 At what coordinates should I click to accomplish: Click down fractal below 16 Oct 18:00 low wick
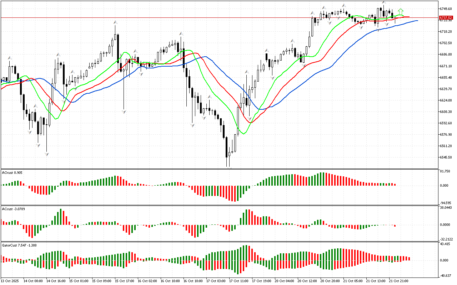[193, 125]
